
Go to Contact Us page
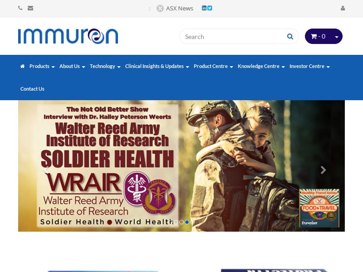click(32, 89)
